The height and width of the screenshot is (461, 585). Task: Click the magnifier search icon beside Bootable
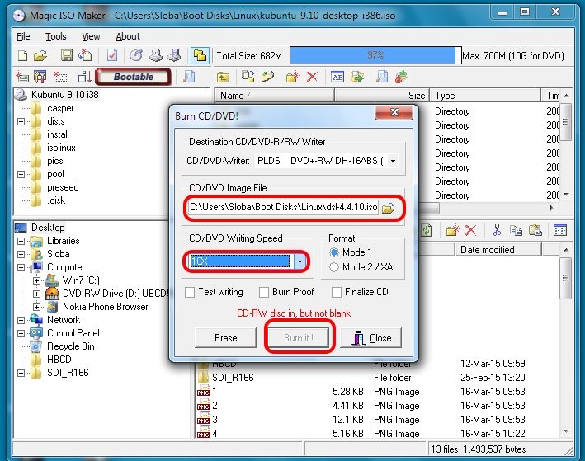[x=189, y=77]
